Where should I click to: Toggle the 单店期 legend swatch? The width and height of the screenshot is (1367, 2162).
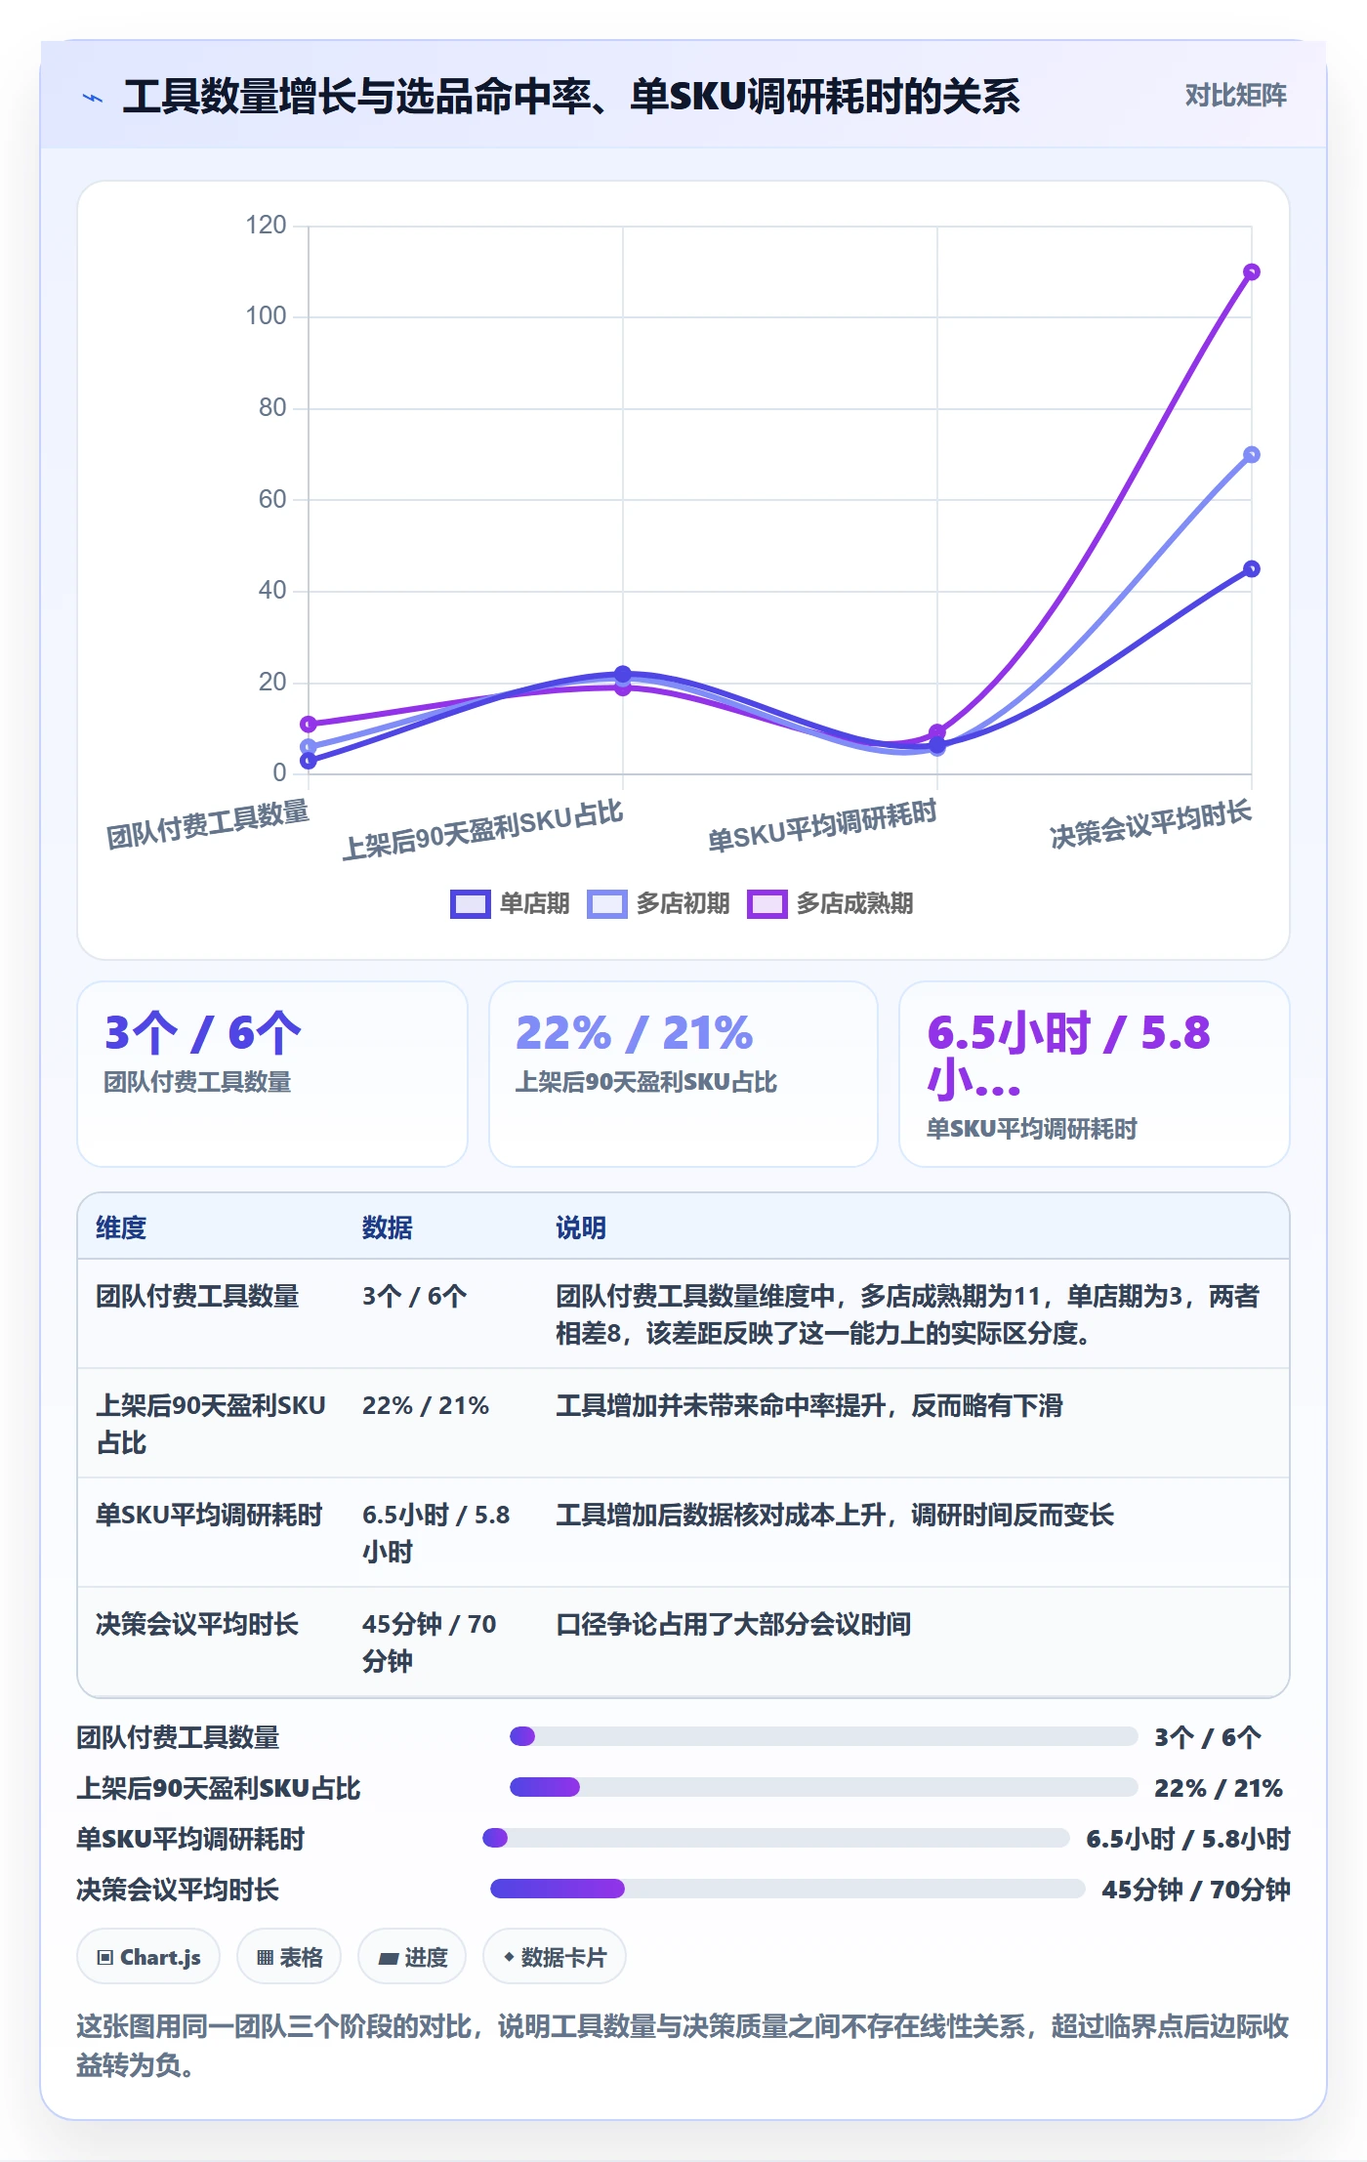[470, 904]
